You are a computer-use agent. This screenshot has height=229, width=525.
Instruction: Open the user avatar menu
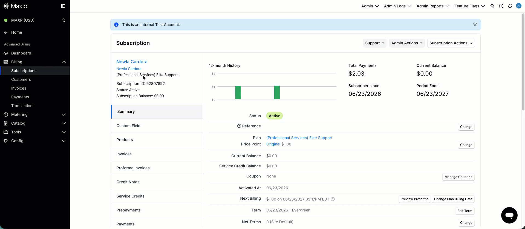click(518, 6)
